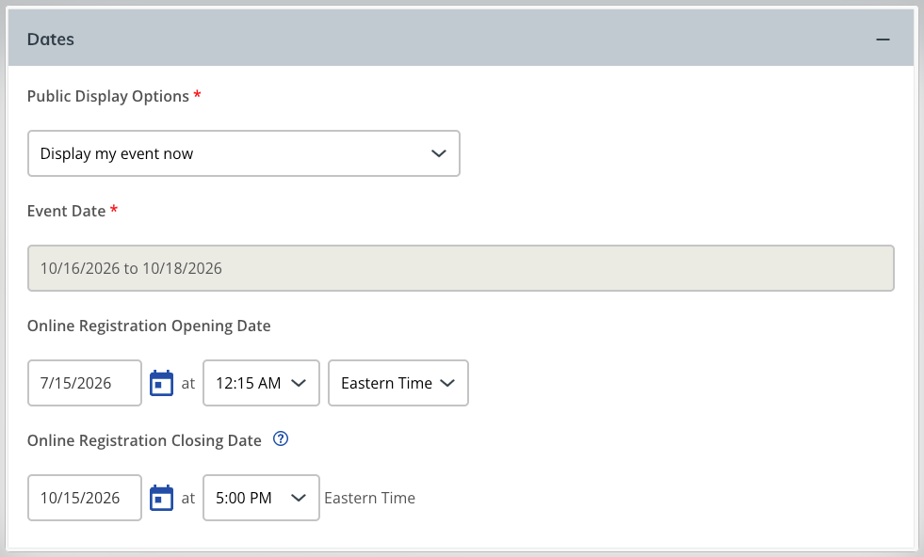Click the 'at' text after opening calendar icon
The height and width of the screenshot is (557, 924).
(x=188, y=384)
